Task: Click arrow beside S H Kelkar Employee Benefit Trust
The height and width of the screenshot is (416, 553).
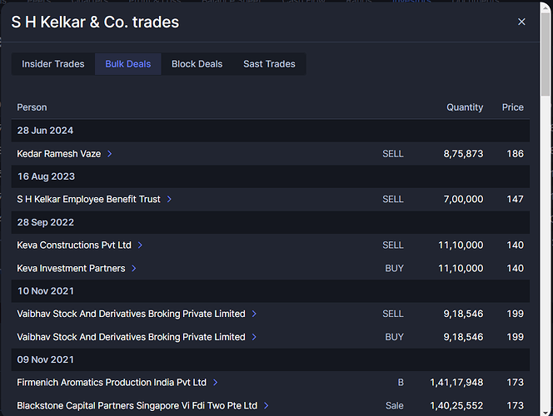Action: coord(170,200)
